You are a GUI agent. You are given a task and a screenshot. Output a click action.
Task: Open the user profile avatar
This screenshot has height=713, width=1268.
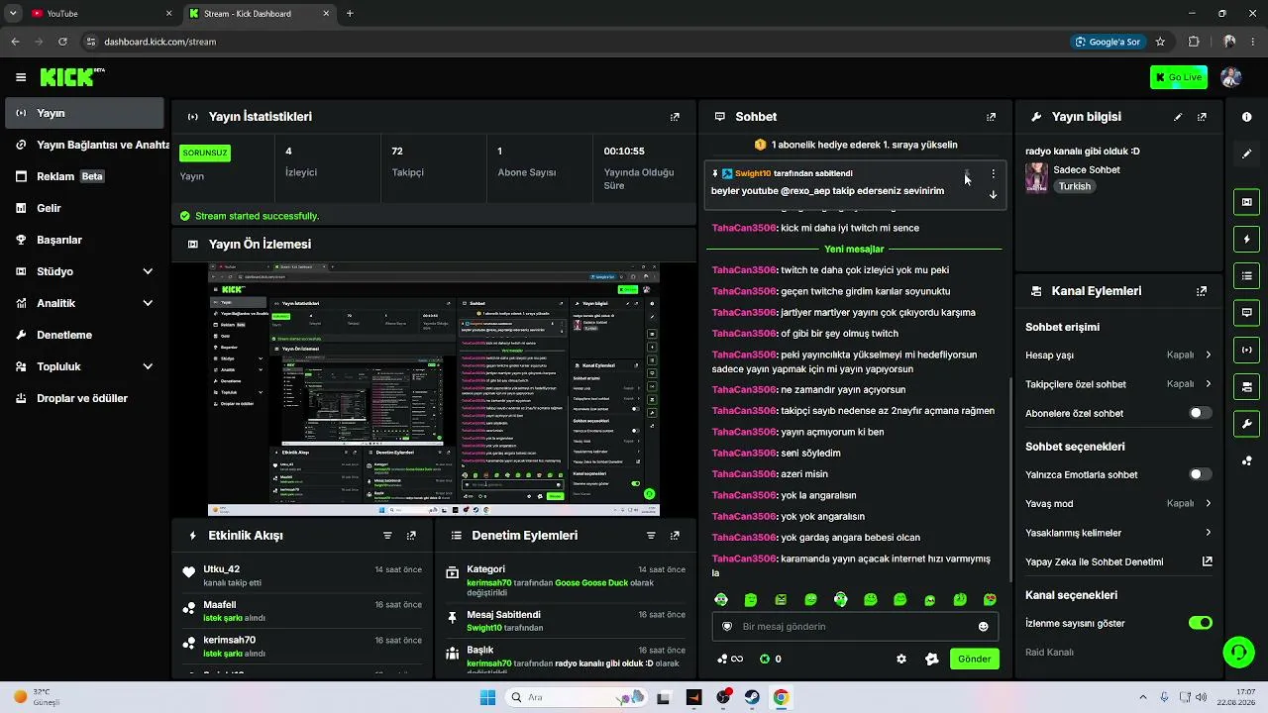coord(1231,77)
